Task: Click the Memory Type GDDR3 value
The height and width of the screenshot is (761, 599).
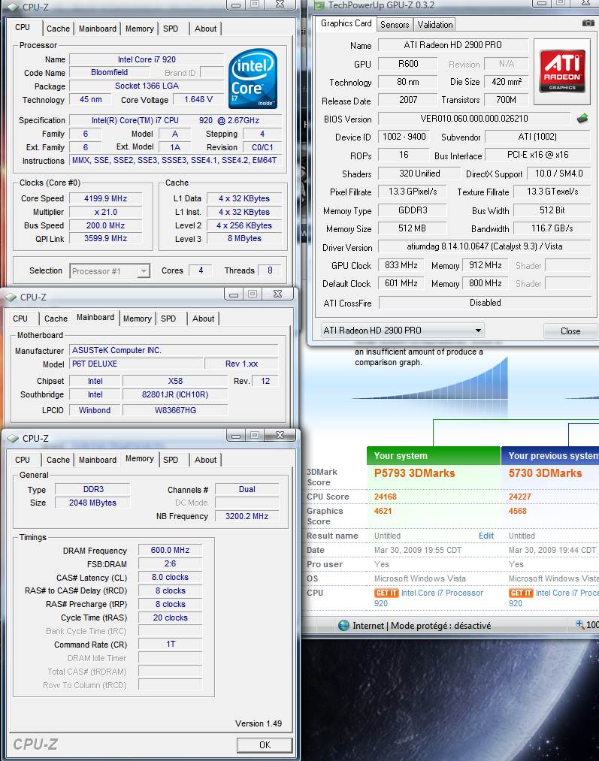Action: click(413, 210)
